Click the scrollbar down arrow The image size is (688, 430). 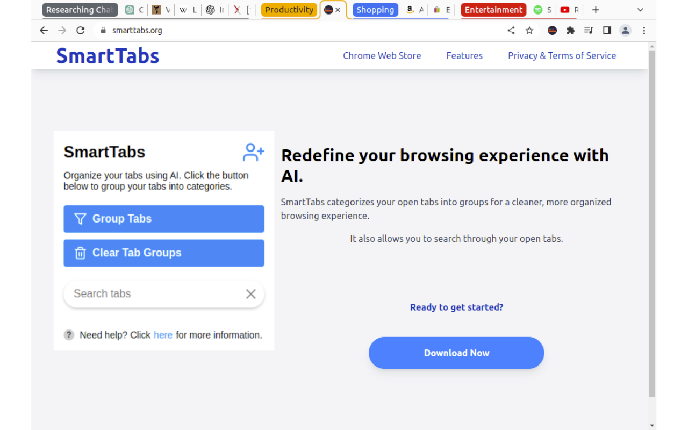652,425
